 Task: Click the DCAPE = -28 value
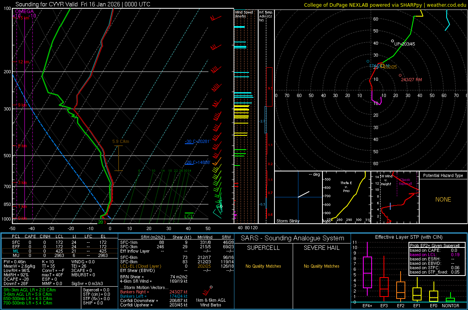point(16,279)
